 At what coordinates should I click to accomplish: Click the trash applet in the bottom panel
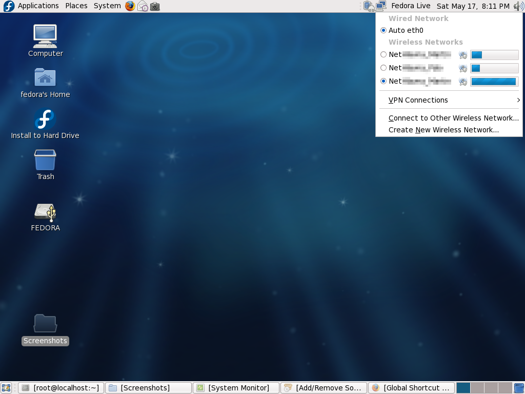[519, 388]
